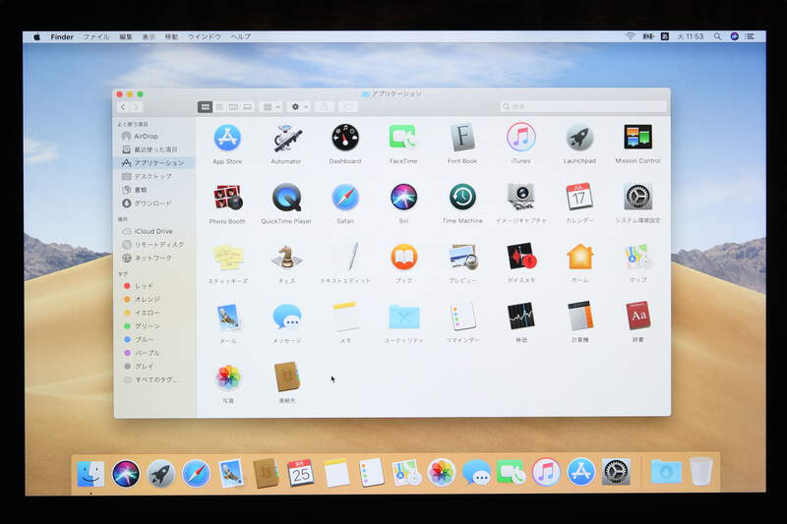
Task: Select the Mail stamp icon in Applications window
Action: point(229,317)
